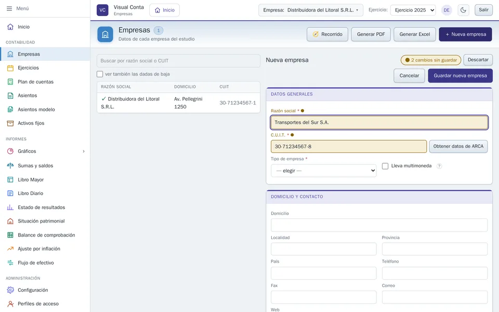Check the Lleva multimoneda checkbox
The width and height of the screenshot is (499, 312).
tap(385, 166)
